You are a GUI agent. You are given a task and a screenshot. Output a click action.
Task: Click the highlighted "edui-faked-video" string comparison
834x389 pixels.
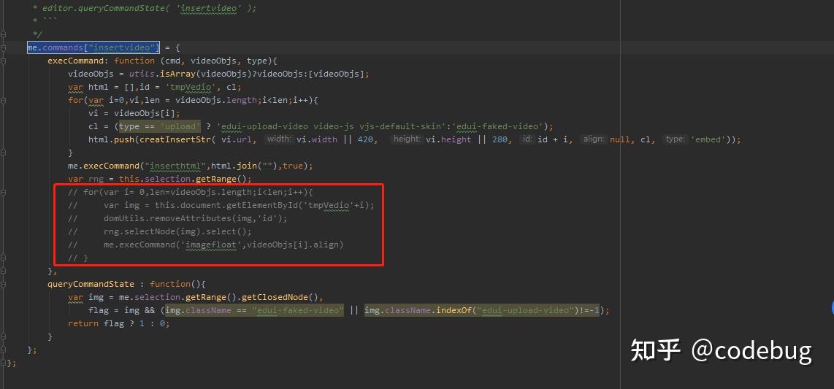point(297,310)
